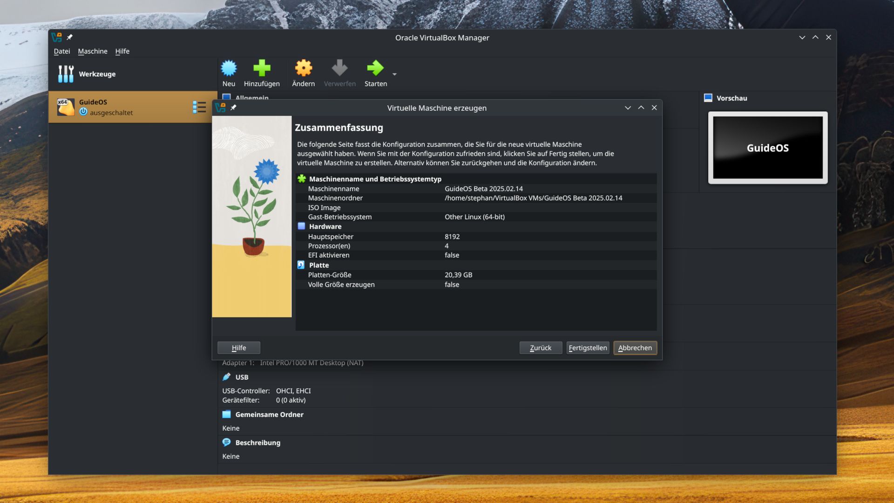Click the Vorschau panel header
The height and width of the screenshot is (503, 894).
[731, 98]
